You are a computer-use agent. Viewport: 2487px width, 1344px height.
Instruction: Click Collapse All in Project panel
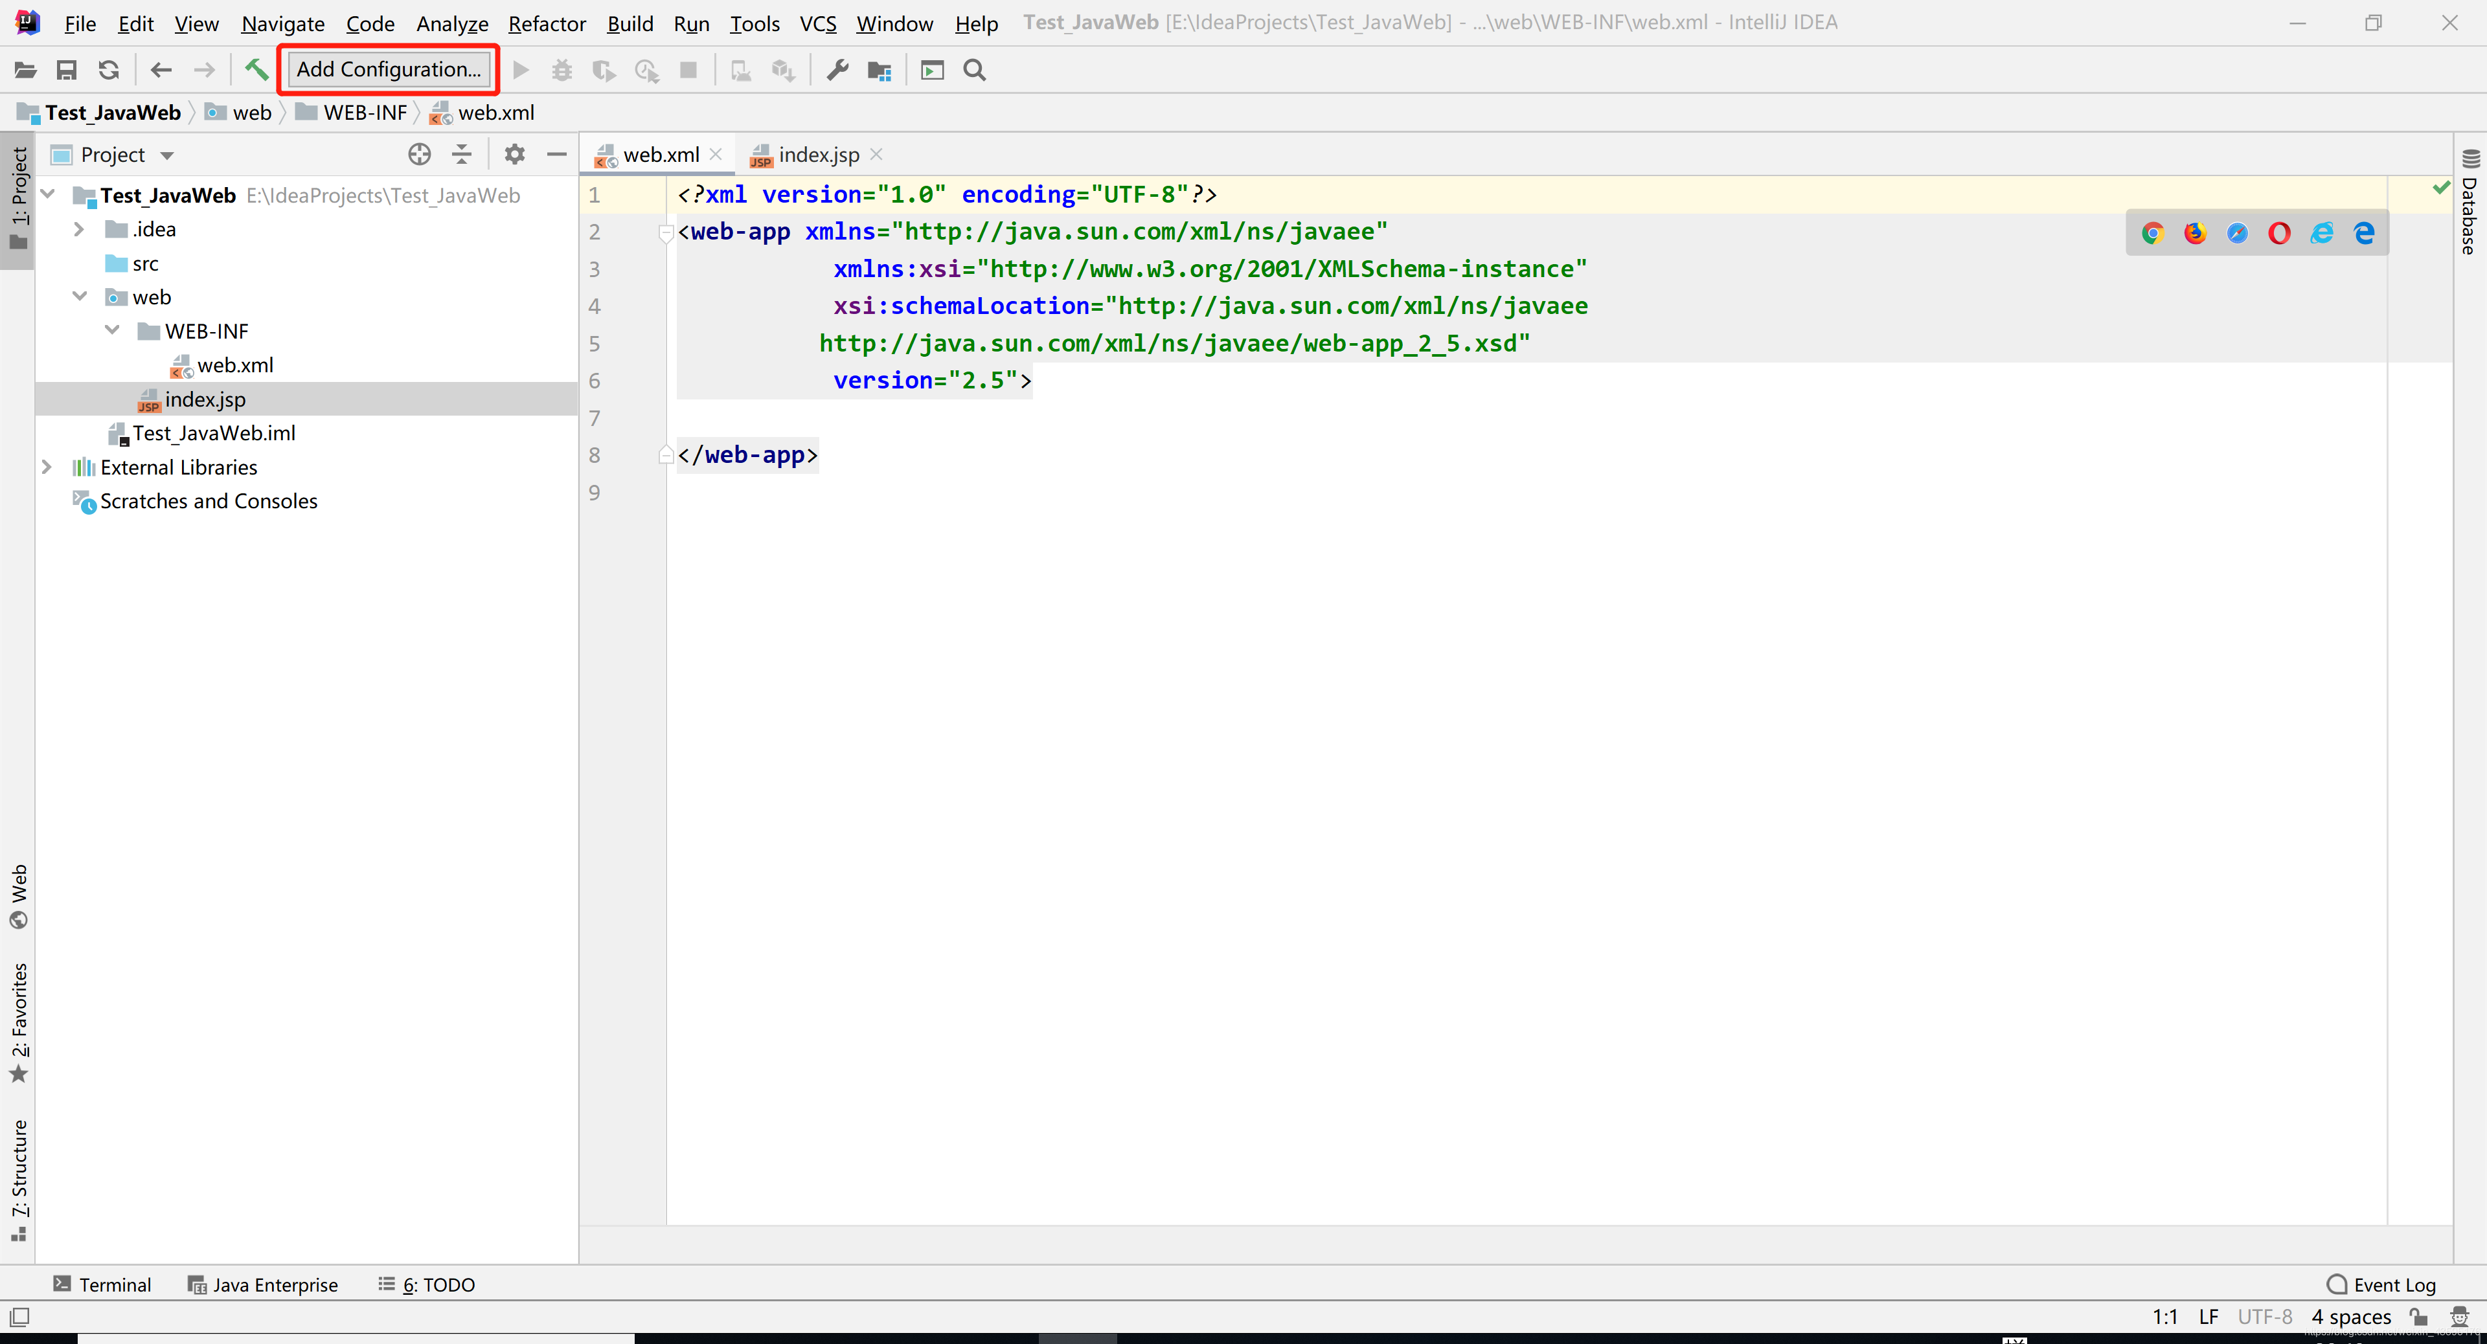pos(462,154)
